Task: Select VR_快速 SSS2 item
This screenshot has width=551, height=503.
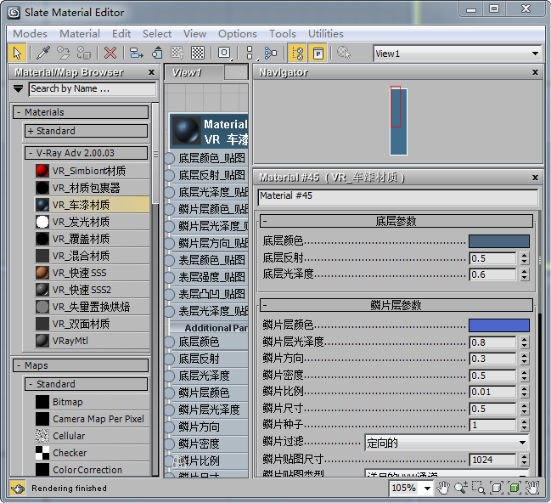Action: pyautogui.click(x=92, y=290)
